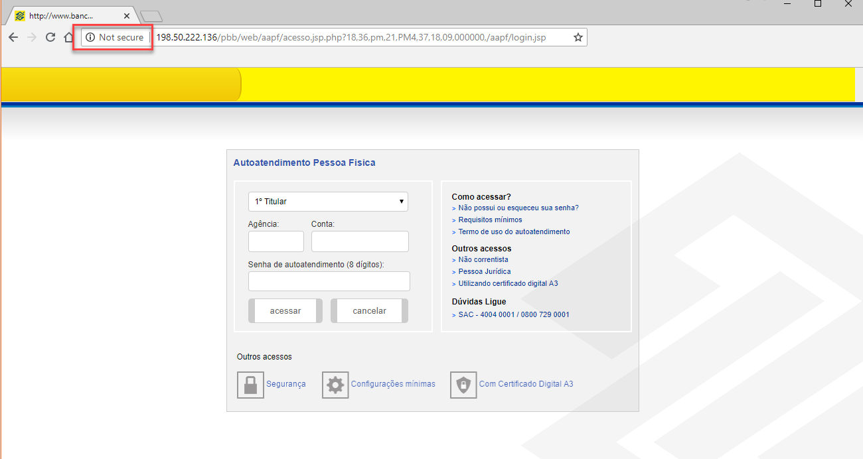Image resolution: width=863 pixels, height=459 pixels.
Task: Focus the Agência input field
Action: coord(276,241)
